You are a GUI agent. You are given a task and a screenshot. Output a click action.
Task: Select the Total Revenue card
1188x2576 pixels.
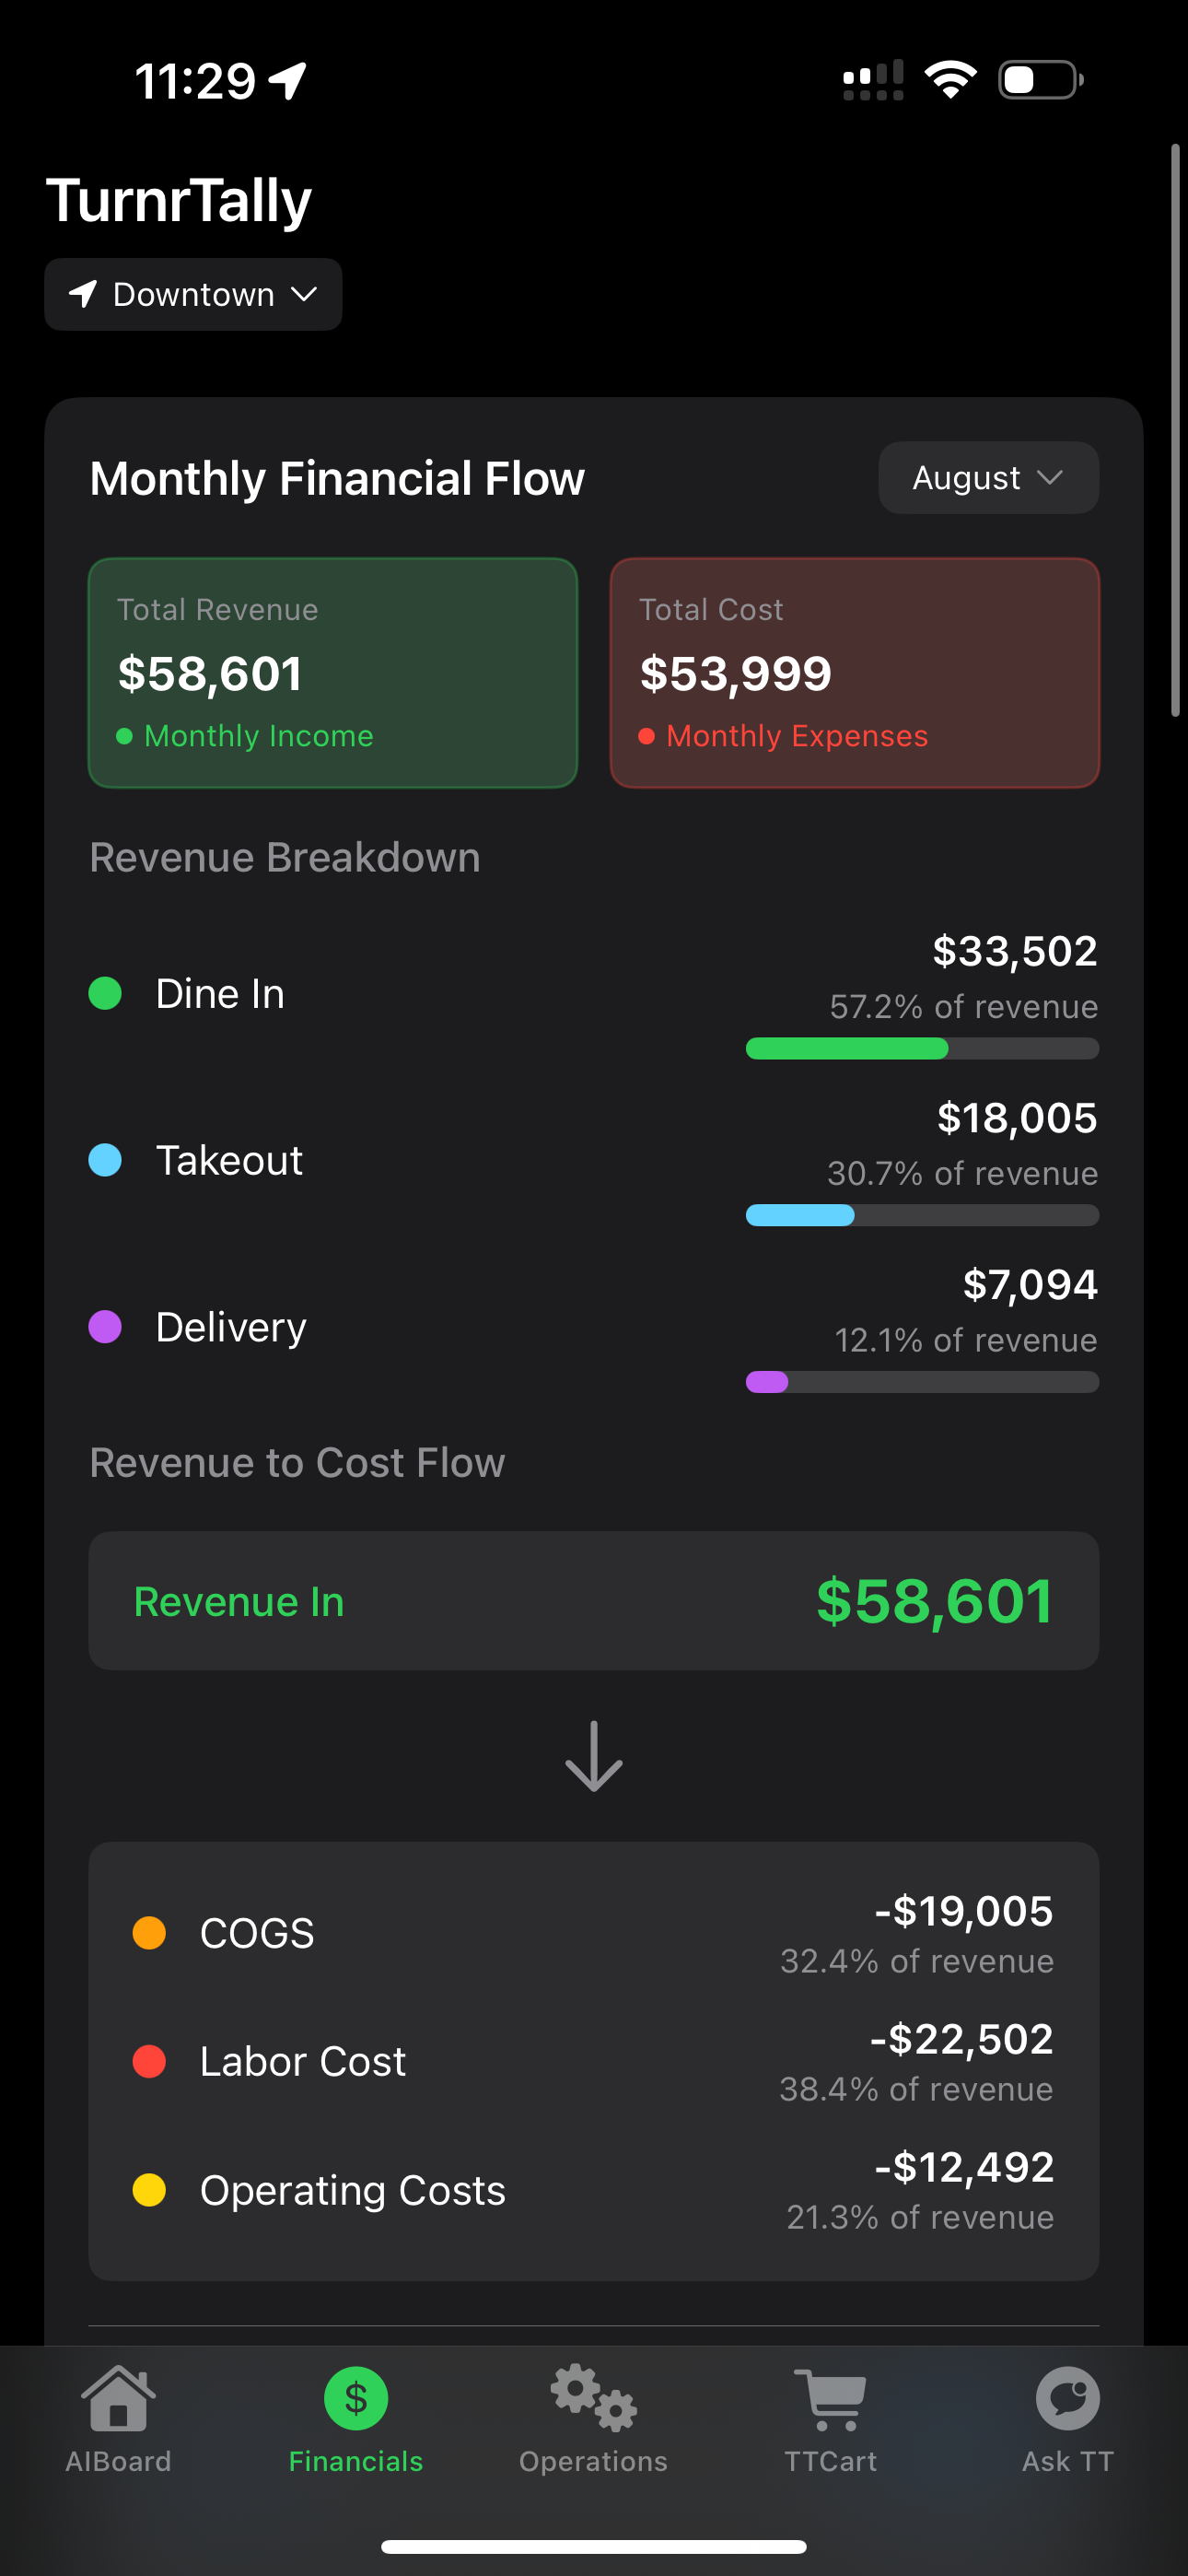333,673
